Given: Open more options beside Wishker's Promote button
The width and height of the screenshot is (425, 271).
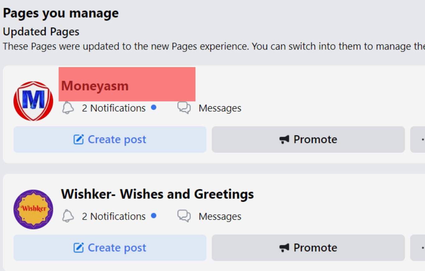Looking at the screenshot, I should pyautogui.click(x=418, y=248).
